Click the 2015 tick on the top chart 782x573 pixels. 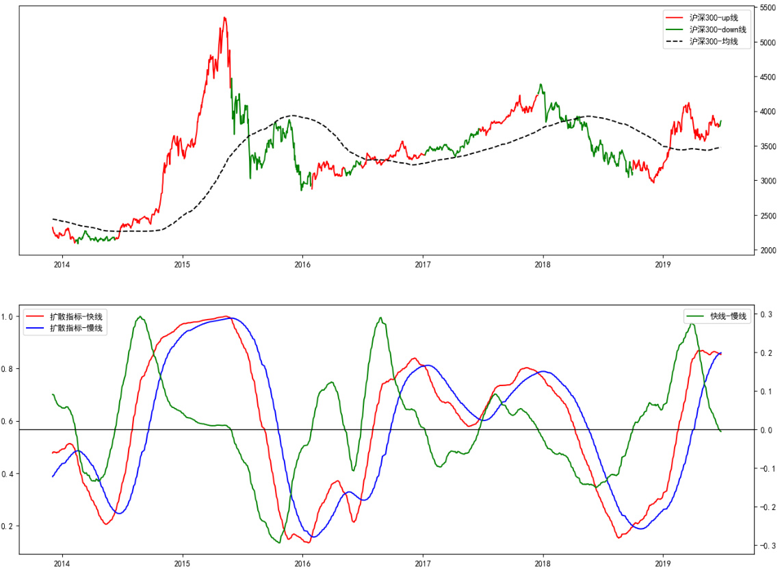tap(182, 265)
